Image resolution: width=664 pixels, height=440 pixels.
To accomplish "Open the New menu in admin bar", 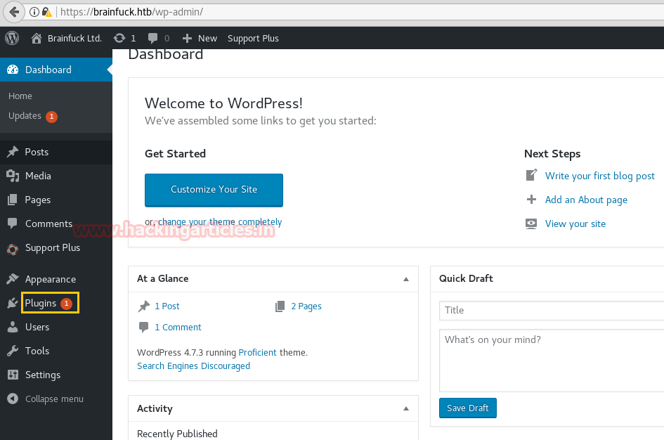I will 207,38.
